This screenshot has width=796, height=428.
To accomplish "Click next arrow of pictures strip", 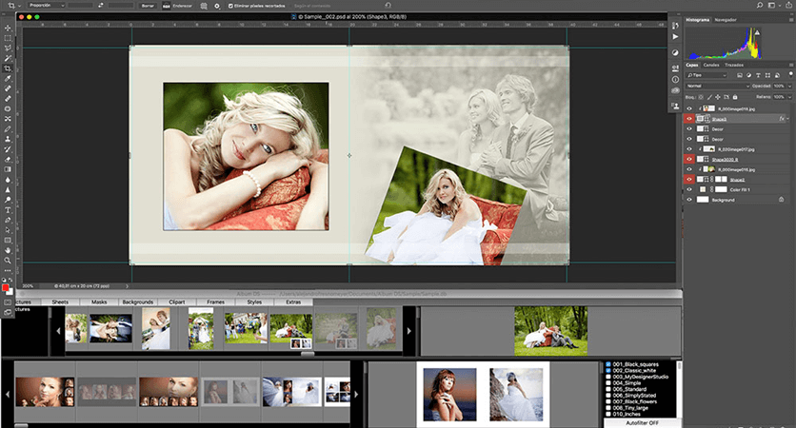I will tap(409, 331).
